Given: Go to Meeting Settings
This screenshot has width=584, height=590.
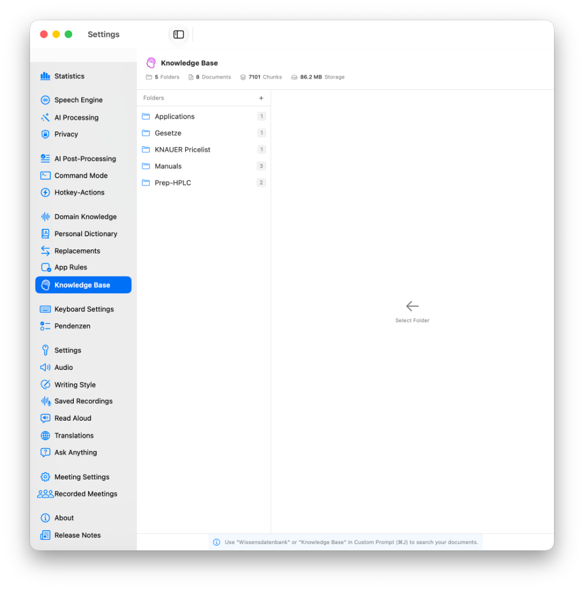Looking at the screenshot, I should coord(83,477).
